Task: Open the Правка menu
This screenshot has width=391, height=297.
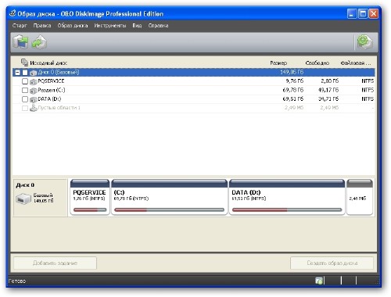Action: click(42, 26)
